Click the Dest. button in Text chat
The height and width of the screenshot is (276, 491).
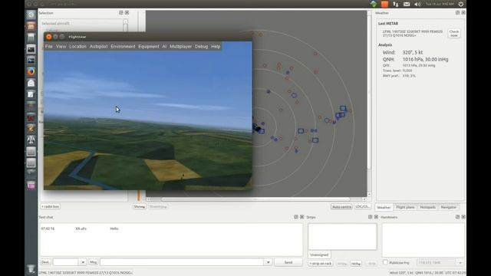[x=45, y=262]
